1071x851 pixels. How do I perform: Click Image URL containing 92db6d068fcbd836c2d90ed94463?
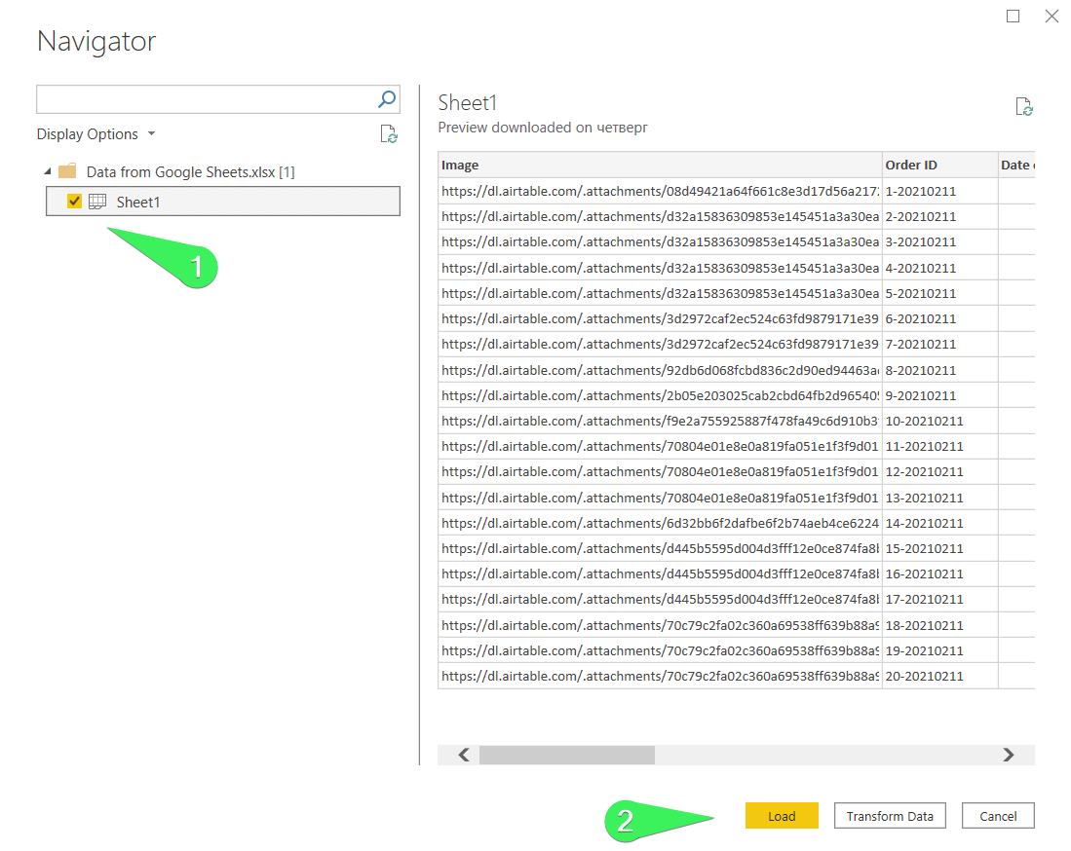(660, 370)
